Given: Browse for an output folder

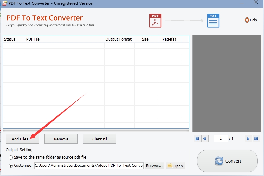Looking at the screenshot, I should (x=154, y=166).
